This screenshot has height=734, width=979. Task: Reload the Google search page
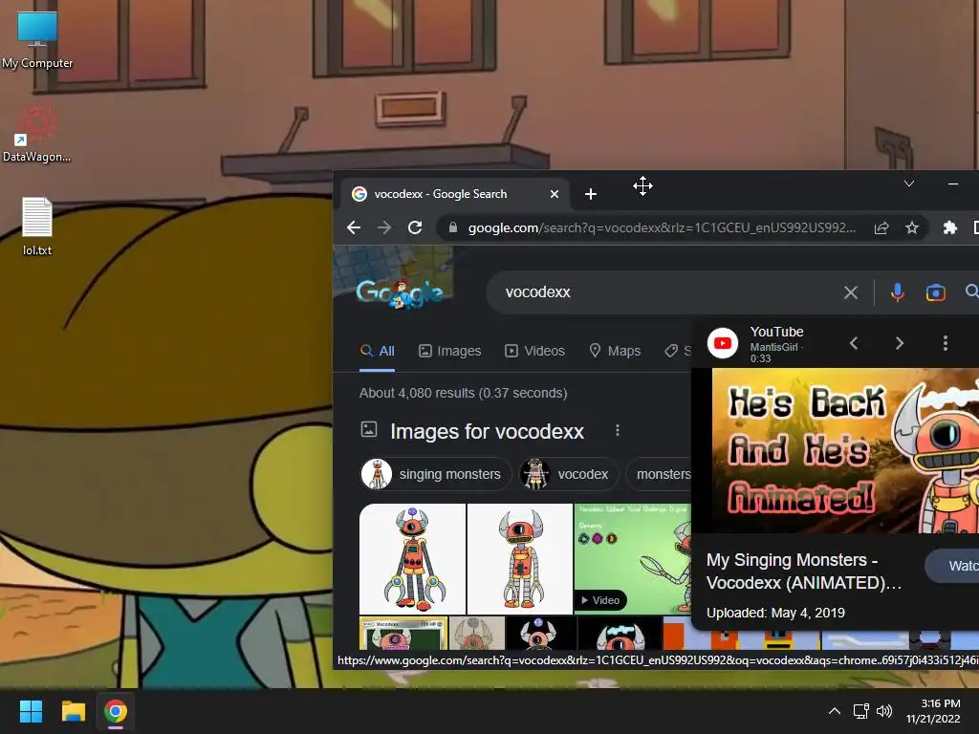point(415,227)
